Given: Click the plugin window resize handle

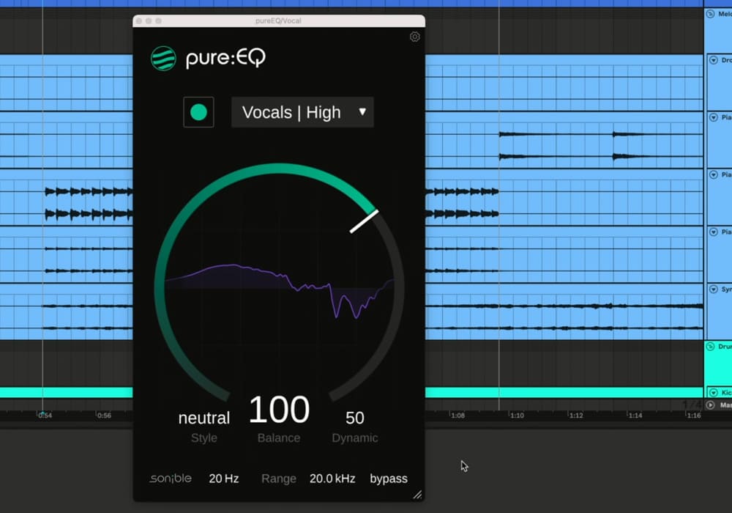Looking at the screenshot, I should click(x=417, y=495).
